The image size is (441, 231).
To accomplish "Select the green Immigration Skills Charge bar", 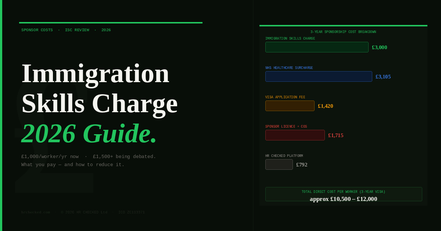I will pyautogui.click(x=317, y=47).
